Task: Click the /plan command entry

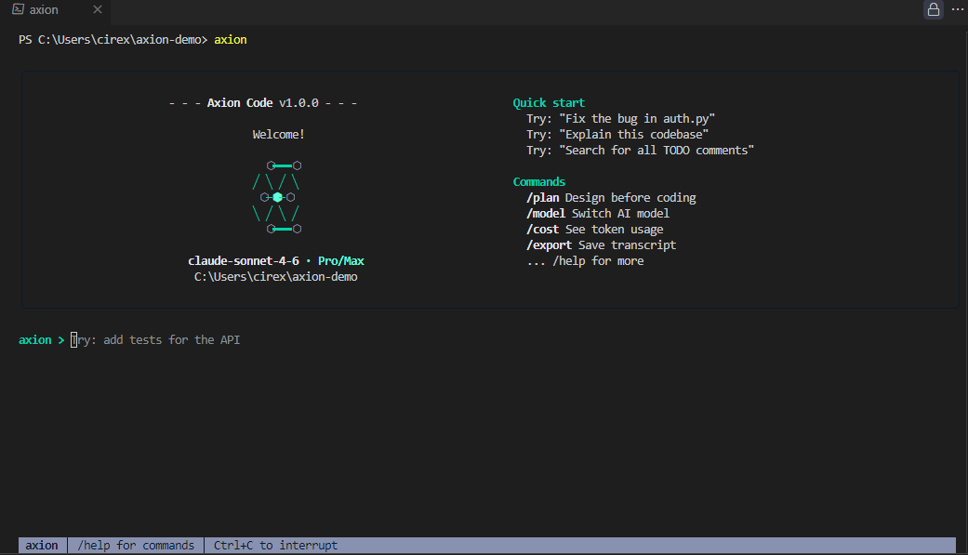Action: pyautogui.click(x=611, y=198)
